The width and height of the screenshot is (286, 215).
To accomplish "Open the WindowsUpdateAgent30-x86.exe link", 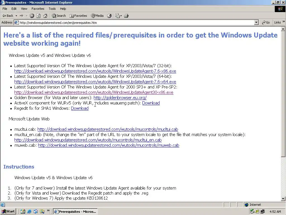I will [x=94, y=92].
